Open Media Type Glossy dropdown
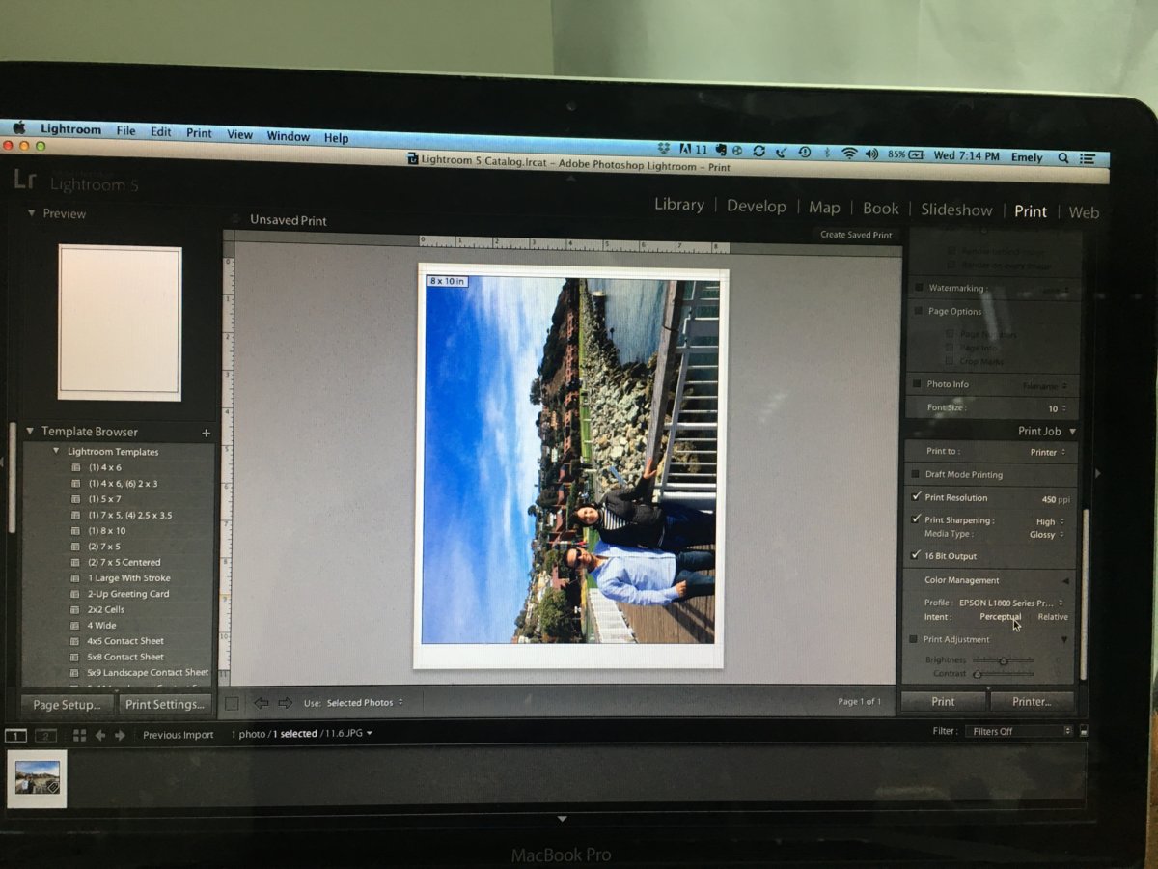This screenshot has width=1158, height=869. click(x=1046, y=534)
